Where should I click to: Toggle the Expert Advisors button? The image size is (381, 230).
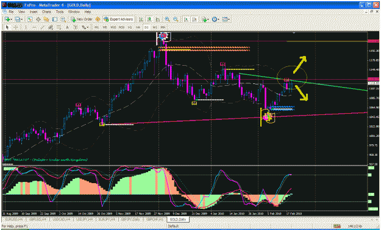118,19
